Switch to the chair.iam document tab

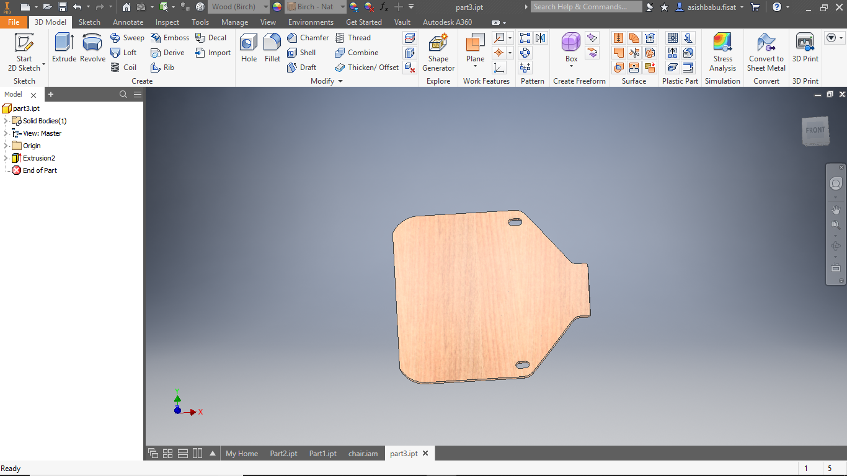click(x=363, y=454)
